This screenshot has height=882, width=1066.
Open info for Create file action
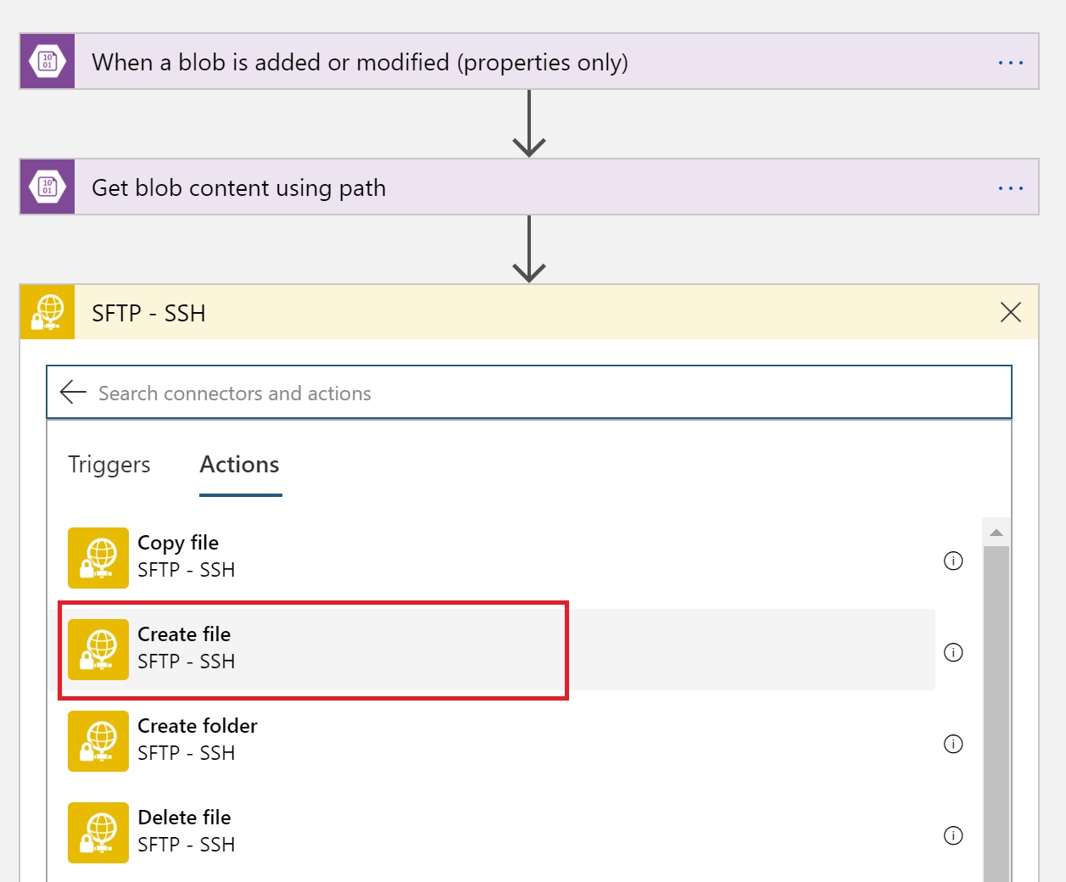coord(953,652)
